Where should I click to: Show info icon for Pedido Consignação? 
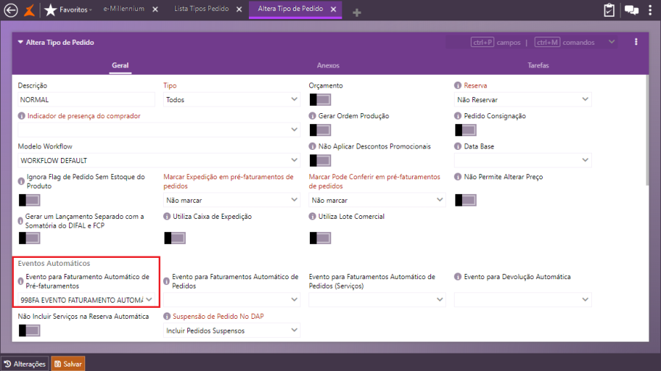click(458, 116)
